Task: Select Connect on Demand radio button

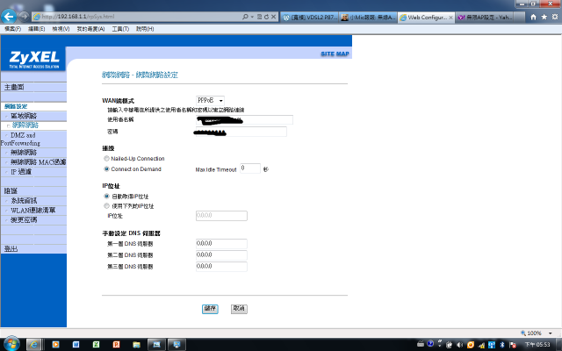Action: [106, 168]
